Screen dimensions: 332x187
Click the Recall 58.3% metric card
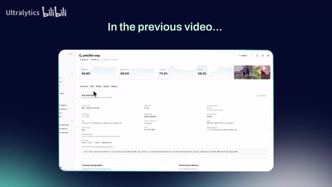(213, 72)
